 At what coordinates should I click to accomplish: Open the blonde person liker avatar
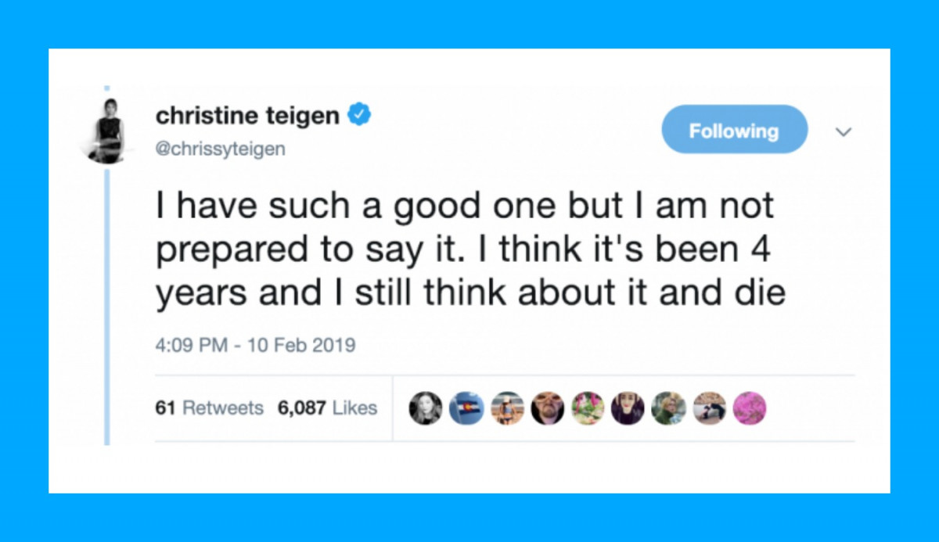(x=670, y=408)
